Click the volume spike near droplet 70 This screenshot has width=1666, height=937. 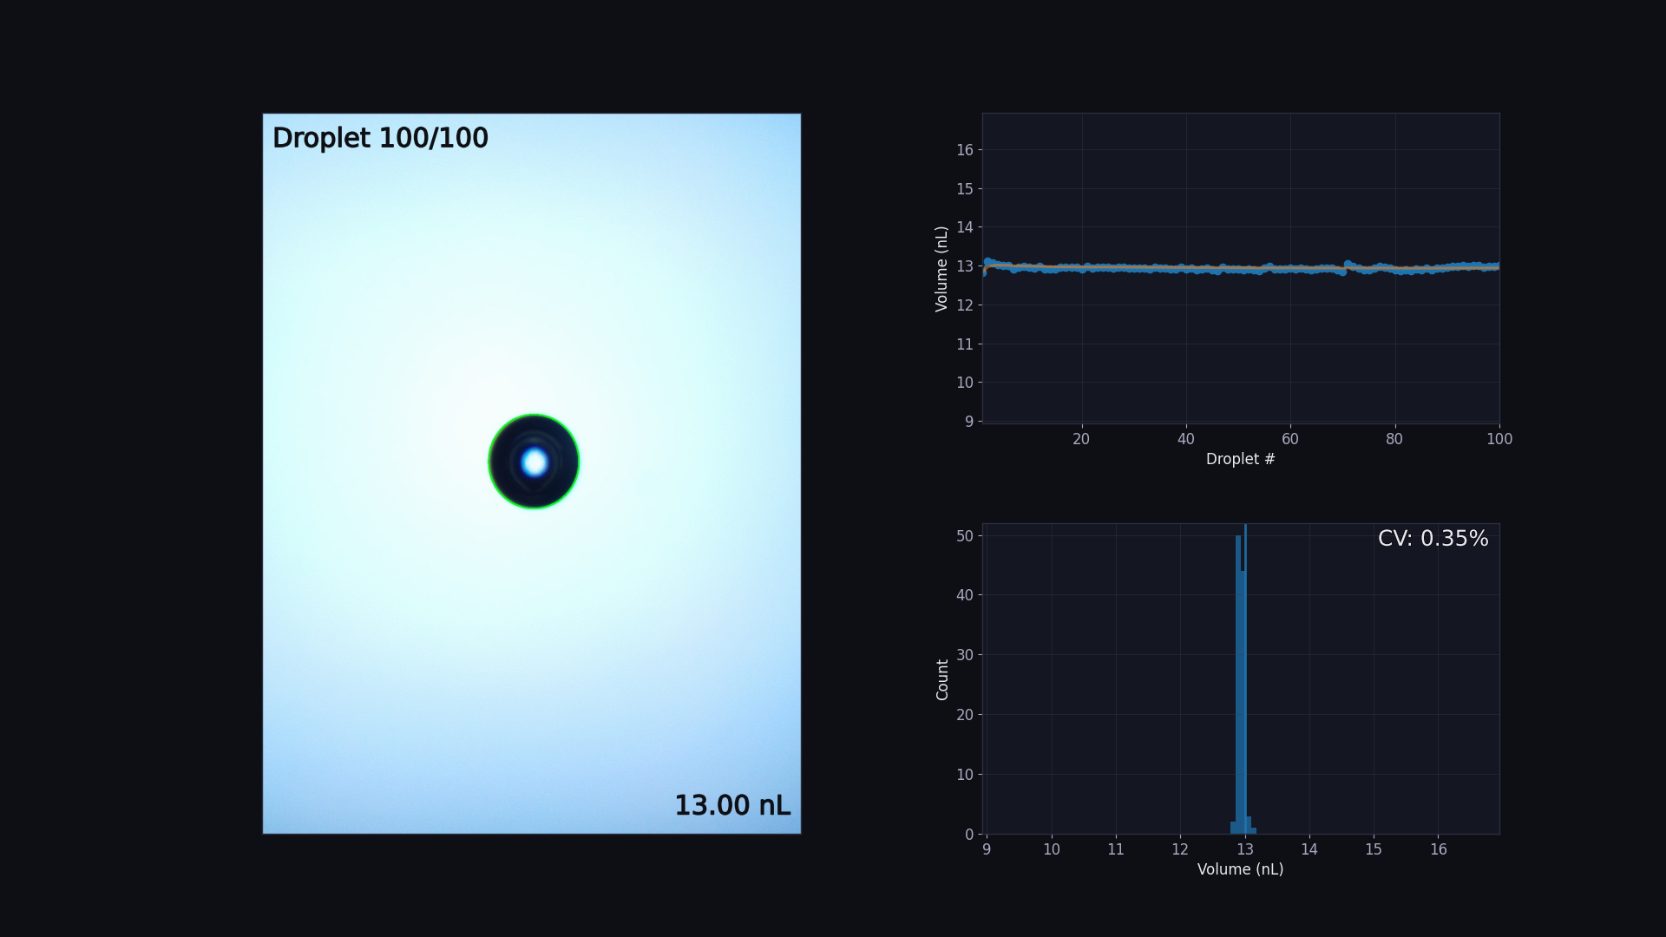tap(1348, 263)
